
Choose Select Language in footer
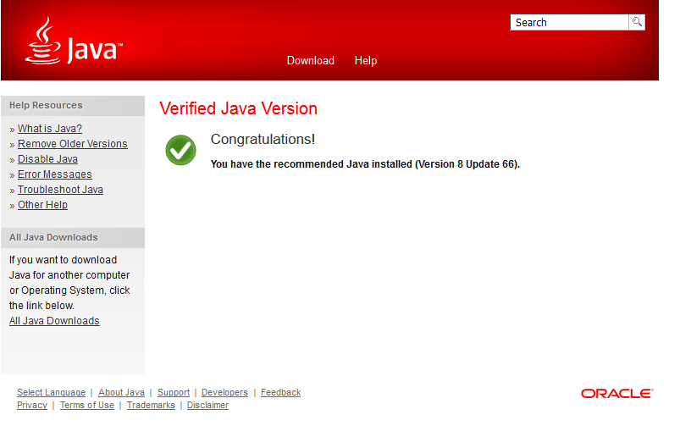coord(51,393)
